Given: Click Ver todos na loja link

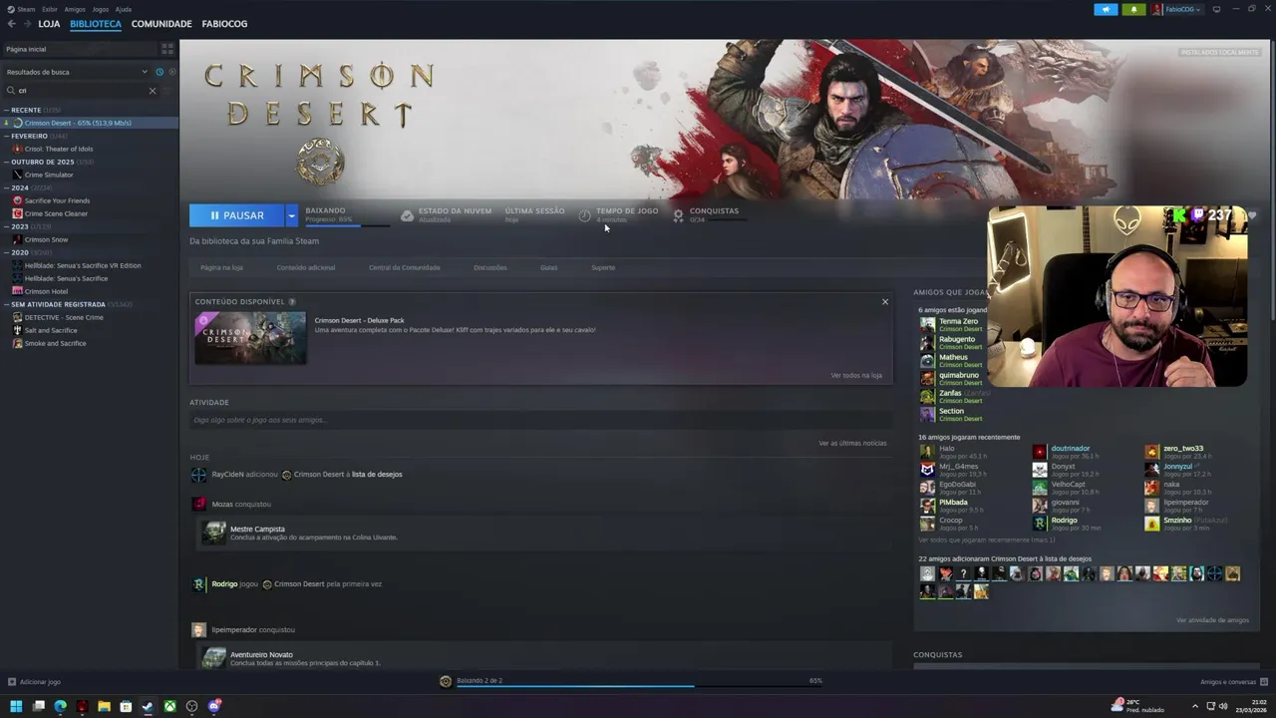Looking at the screenshot, I should point(856,375).
